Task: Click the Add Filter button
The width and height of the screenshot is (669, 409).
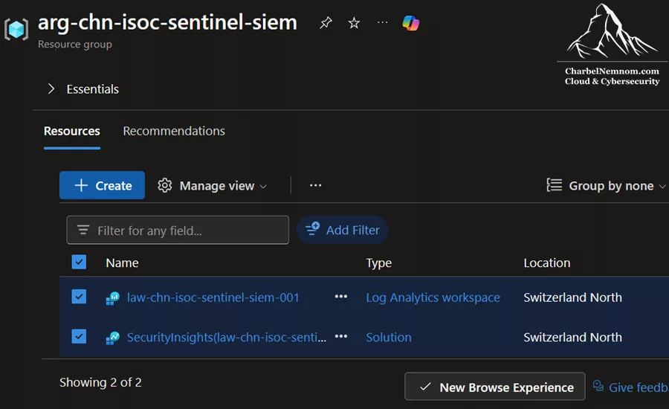Action: 342,230
